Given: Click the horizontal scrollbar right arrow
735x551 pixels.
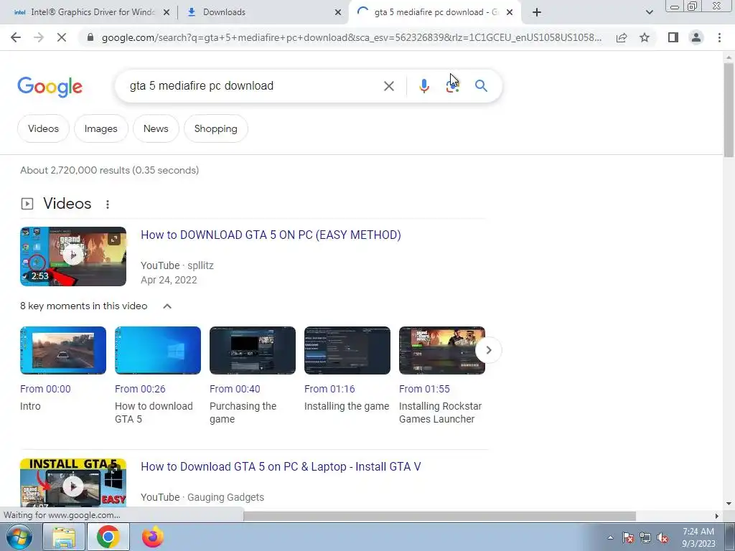Looking at the screenshot, I should [717, 516].
